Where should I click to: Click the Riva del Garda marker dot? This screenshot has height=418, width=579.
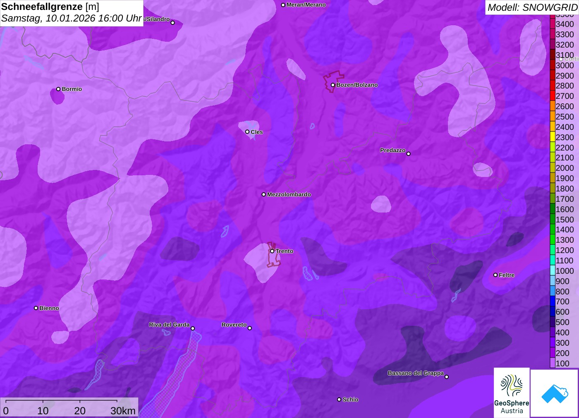tap(193, 328)
